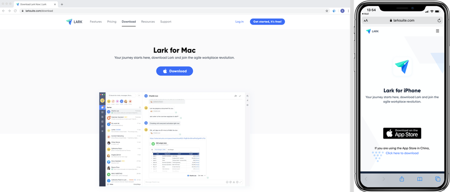450x192 pixels.
Task: Tap the Click here to download link
Action: [x=402, y=153]
